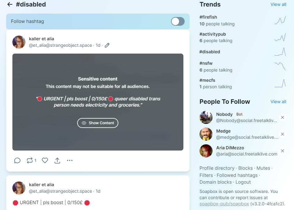Dismiss the Nobody bot follow suggestion
Screen dimensions: 294x210
pyautogui.click(x=283, y=117)
